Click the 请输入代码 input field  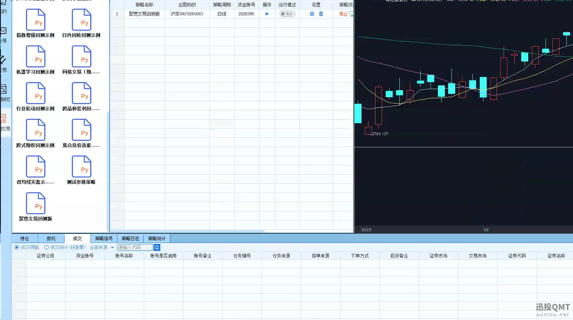[x=135, y=247]
